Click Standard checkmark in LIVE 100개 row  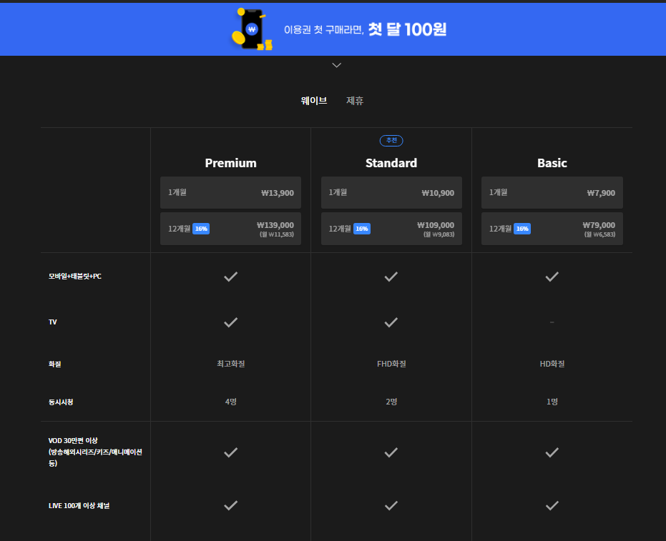click(x=391, y=505)
